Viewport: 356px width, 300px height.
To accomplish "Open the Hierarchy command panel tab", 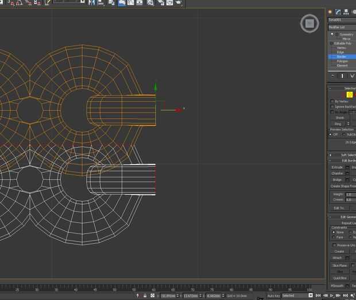I will tap(346, 11).
